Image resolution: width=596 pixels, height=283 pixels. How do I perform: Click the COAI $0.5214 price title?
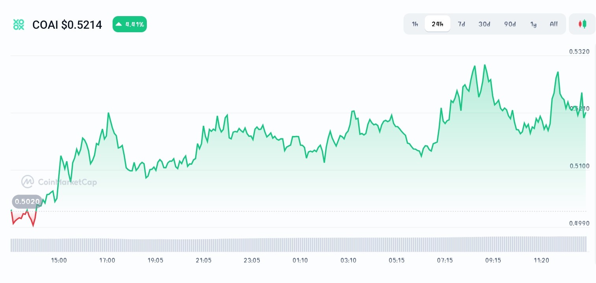pyautogui.click(x=67, y=25)
